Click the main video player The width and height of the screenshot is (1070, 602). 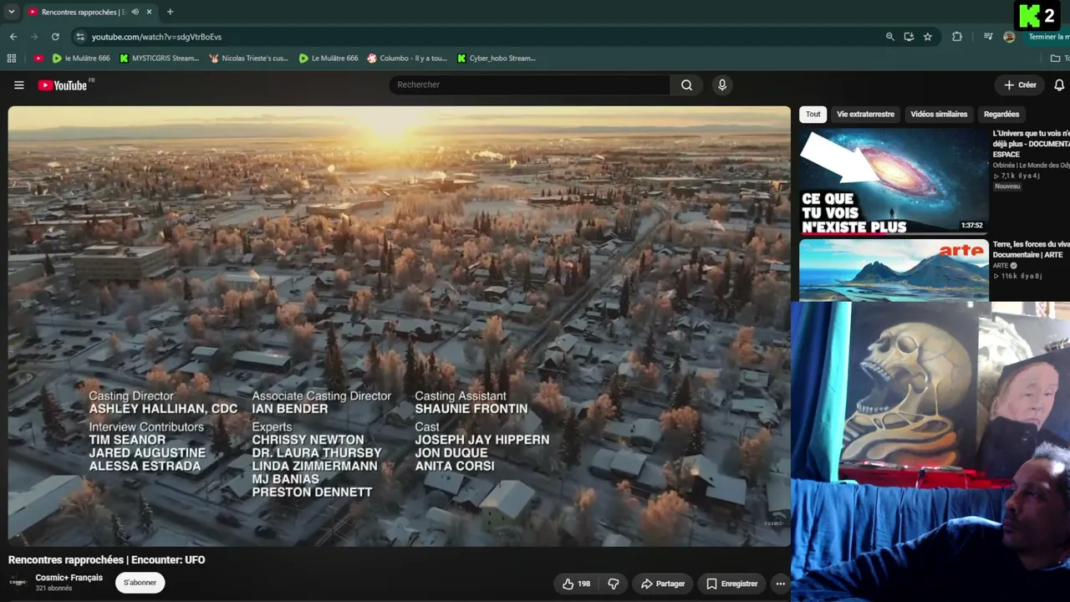tap(400, 326)
